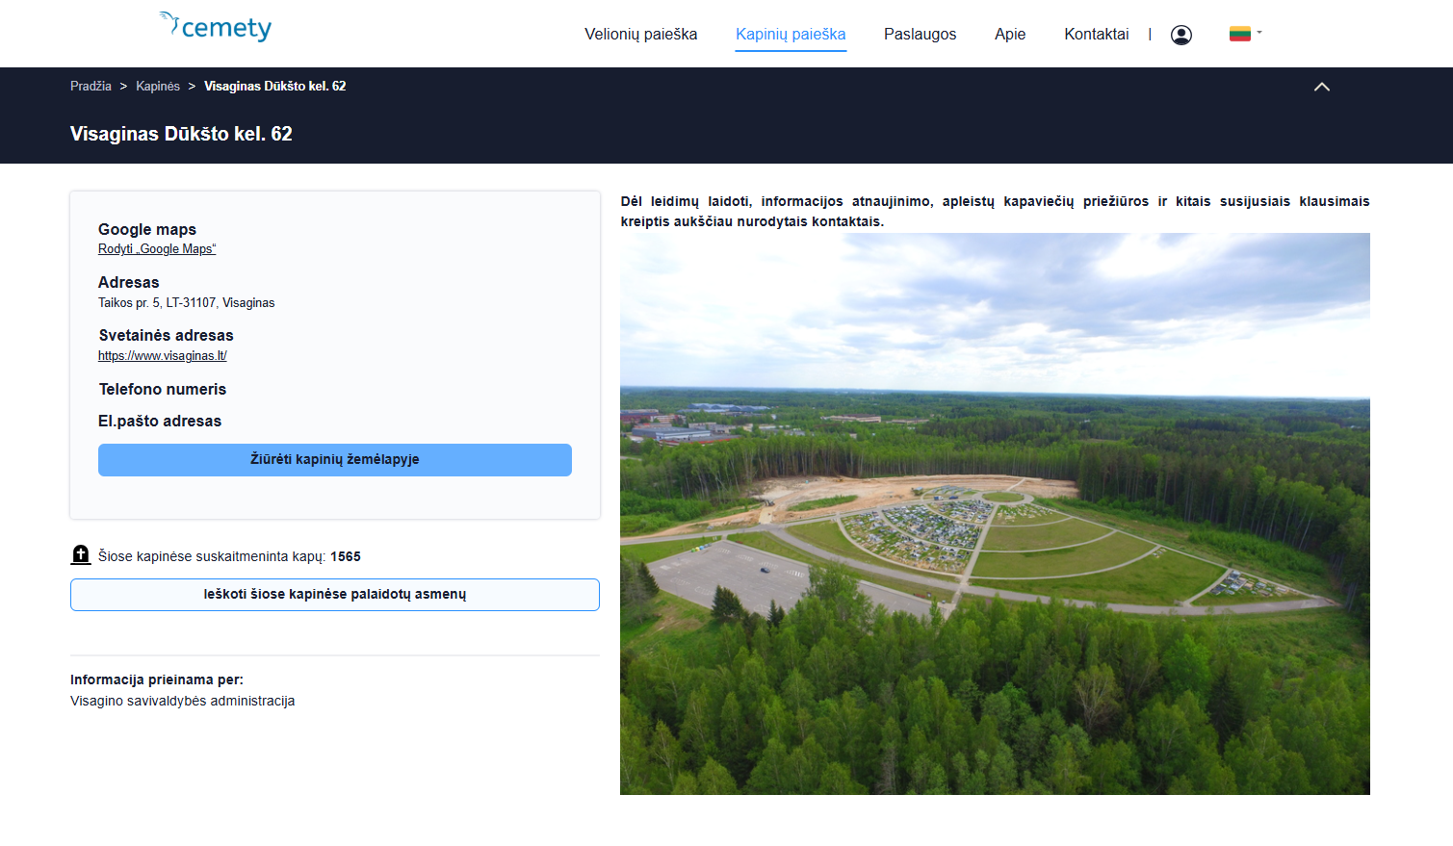The height and width of the screenshot is (846, 1453).
Task: Open the Kontaktai menu item
Action: [1096, 34]
